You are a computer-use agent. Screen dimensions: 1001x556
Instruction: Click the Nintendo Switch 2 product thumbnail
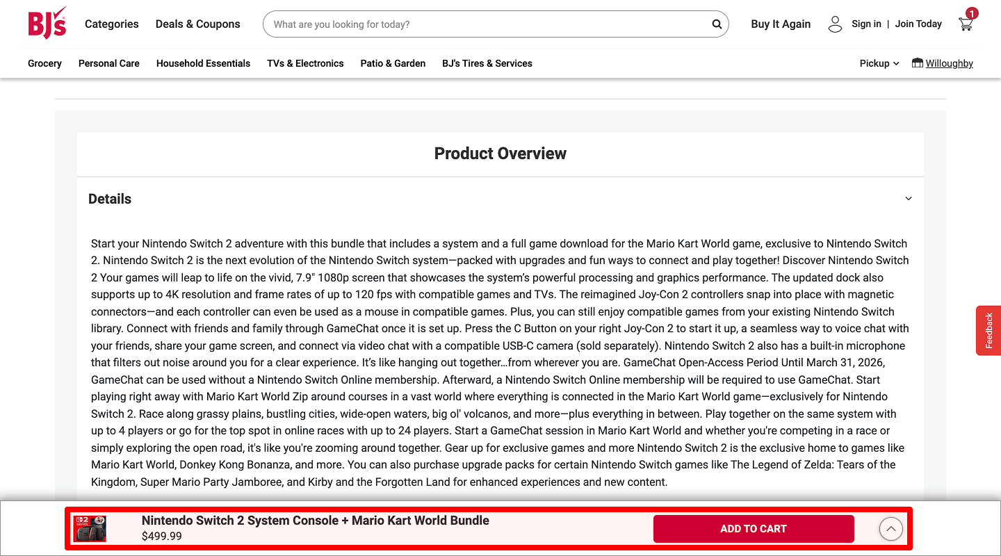pyautogui.click(x=90, y=528)
